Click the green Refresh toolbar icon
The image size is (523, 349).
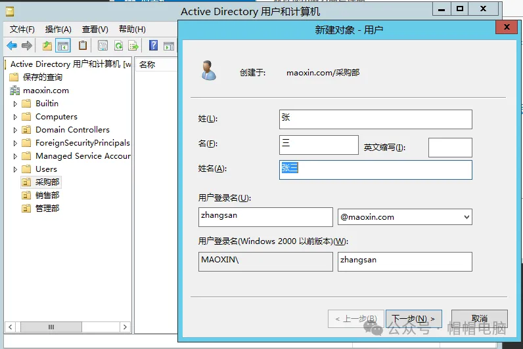point(118,45)
